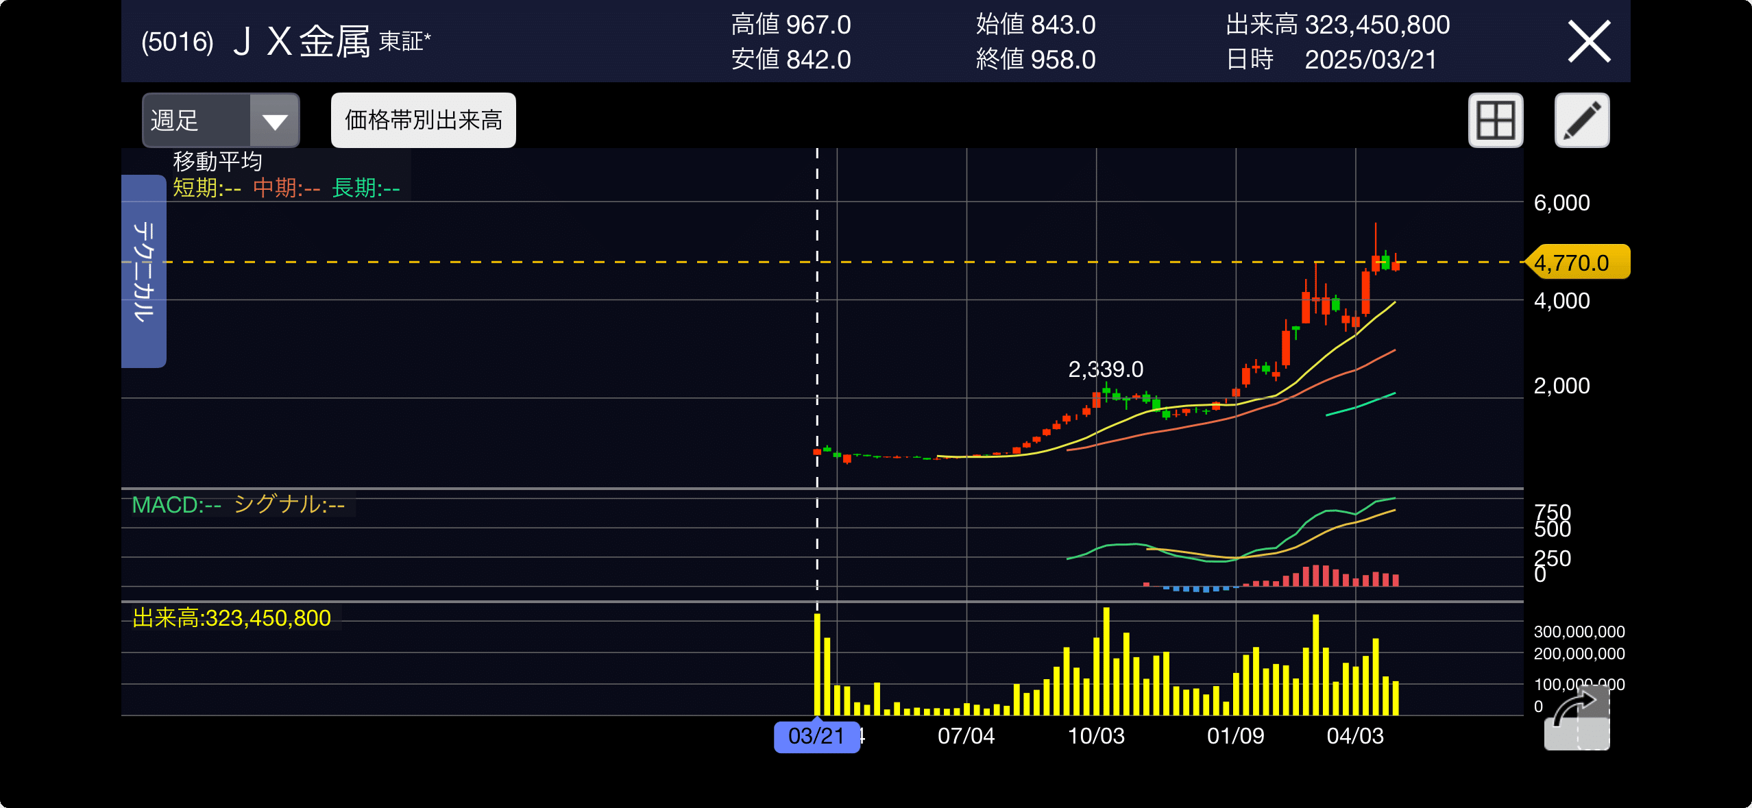This screenshot has width=1752, height=808.
Task: Click the 安値 842.0 value
Action: click(791, 60)
